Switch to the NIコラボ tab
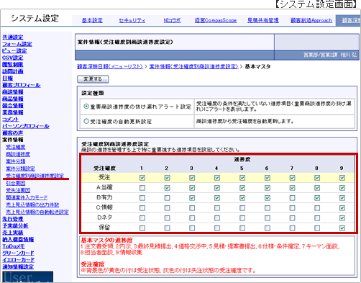This screenshot has width=361, height=283. tap(172, 20)
